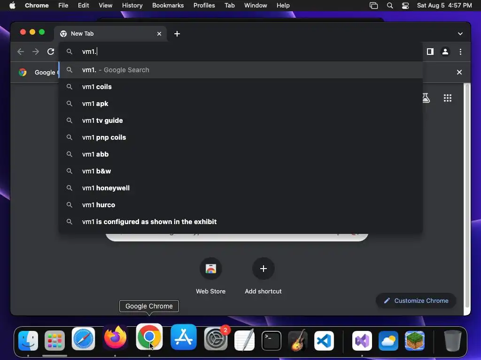The width and height of the screenshot is (481, 360).
Task: Open the Google apps grid
Action: (448, 98)
